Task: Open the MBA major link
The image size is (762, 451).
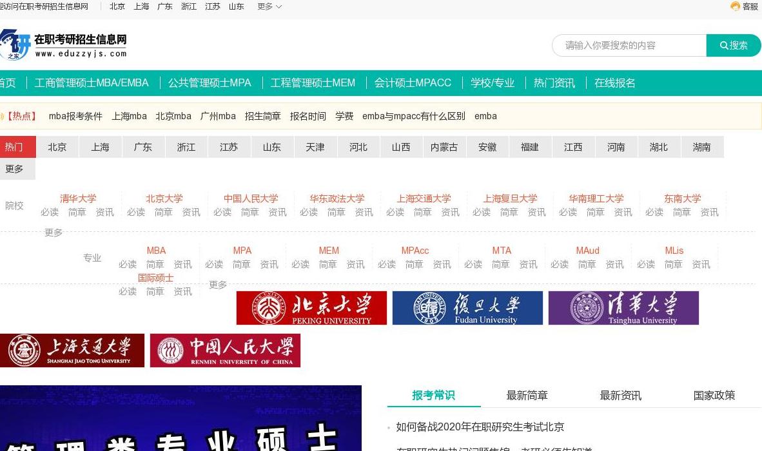Action: coord(157,251)
